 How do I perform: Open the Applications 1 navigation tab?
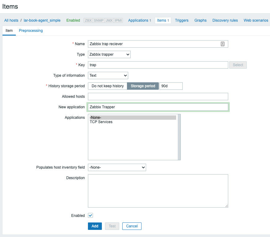pos(140,20)
